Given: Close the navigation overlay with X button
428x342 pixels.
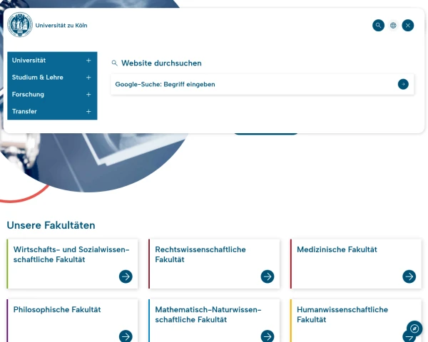Looking at the screenshot, I should pos(408,26).
